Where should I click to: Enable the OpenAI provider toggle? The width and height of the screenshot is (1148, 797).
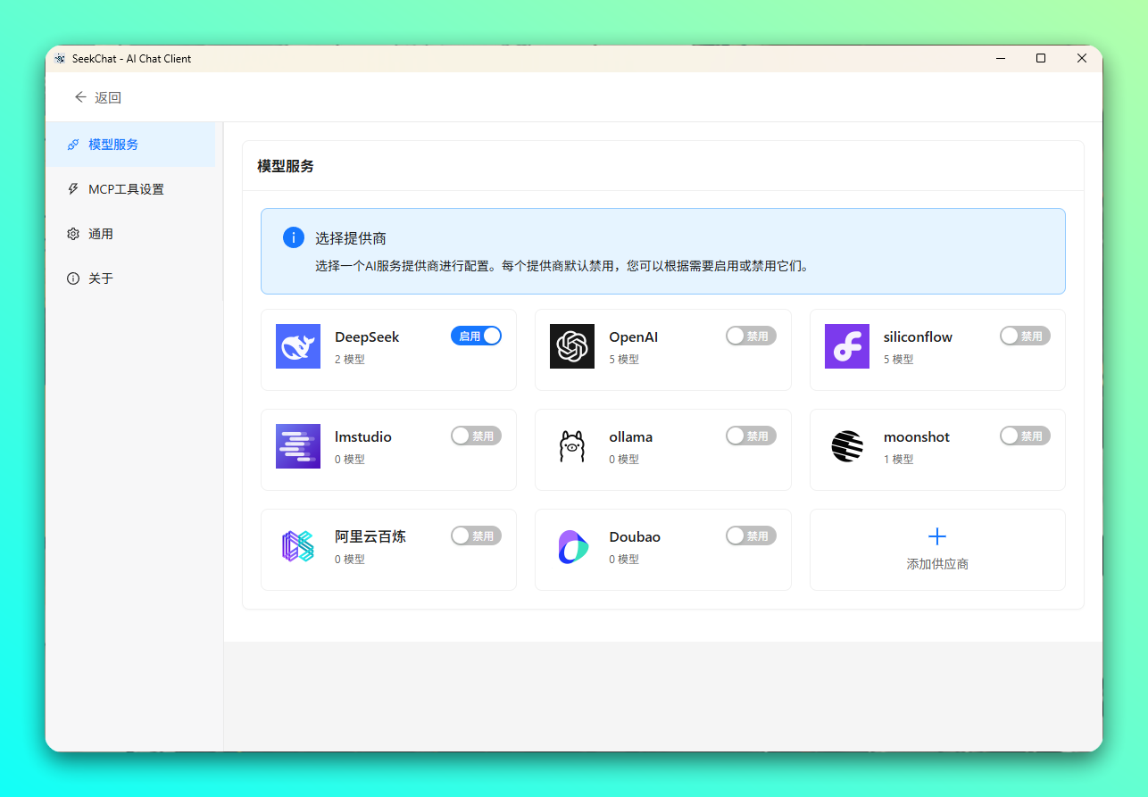751,336
